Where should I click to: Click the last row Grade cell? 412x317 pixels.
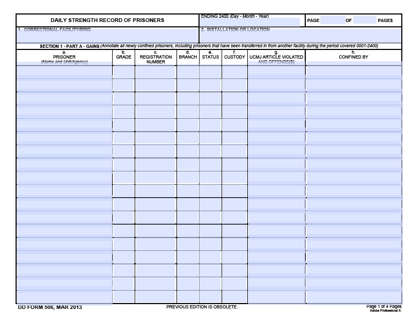click(x=123, y=297)
